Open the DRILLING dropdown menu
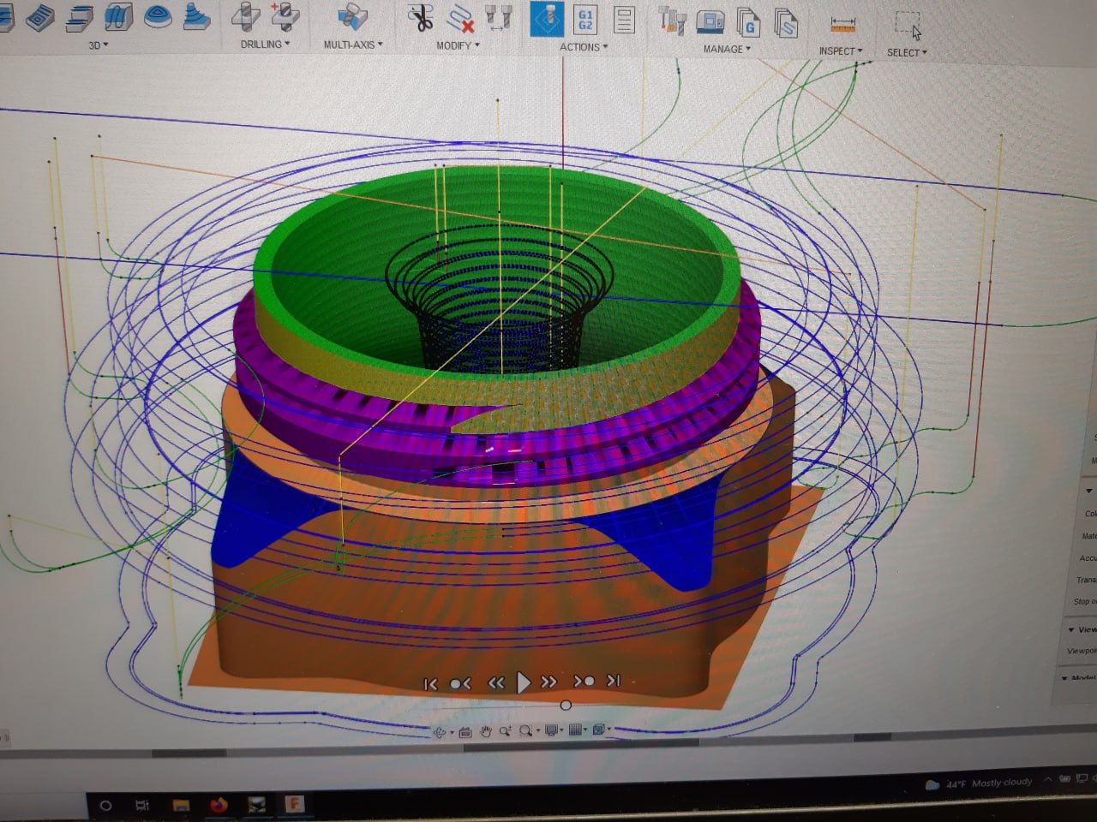The width and height of the screenshot is (1097, 822). tap(265, 45)
